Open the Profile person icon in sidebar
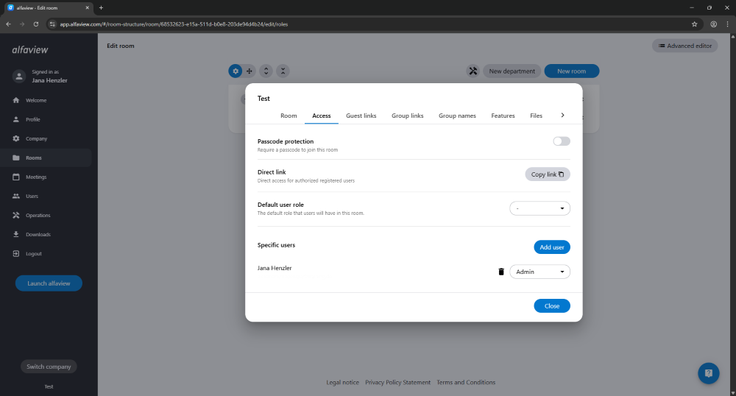 click(x=16, y=119)
